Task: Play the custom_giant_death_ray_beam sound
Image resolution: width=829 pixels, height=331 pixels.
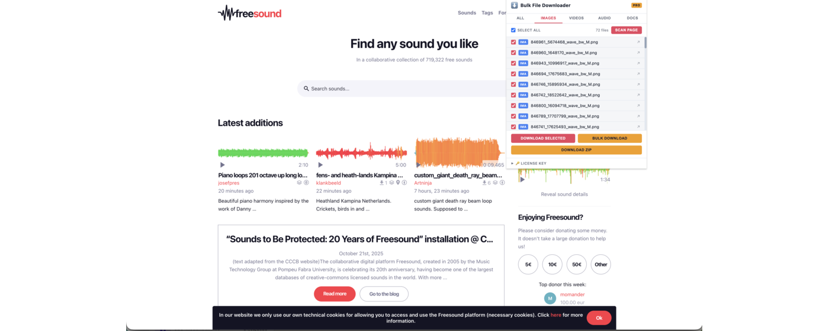Action: tap(418, 165)
